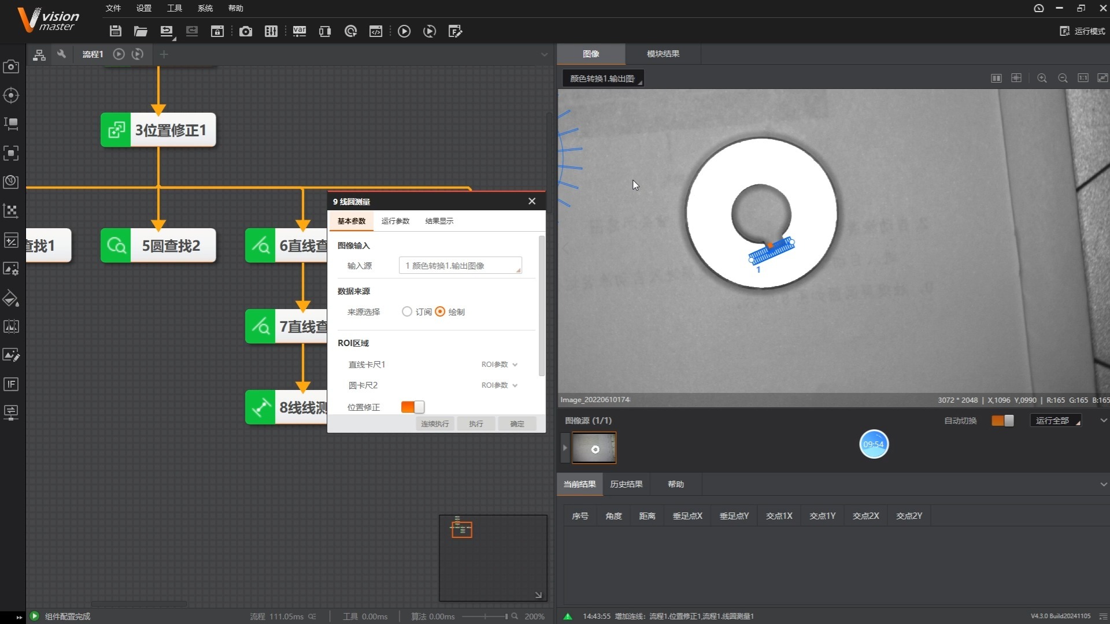The height and width of the screenshot is (624, 1110).
Task: Click the 执行 button
Action: 476,424
